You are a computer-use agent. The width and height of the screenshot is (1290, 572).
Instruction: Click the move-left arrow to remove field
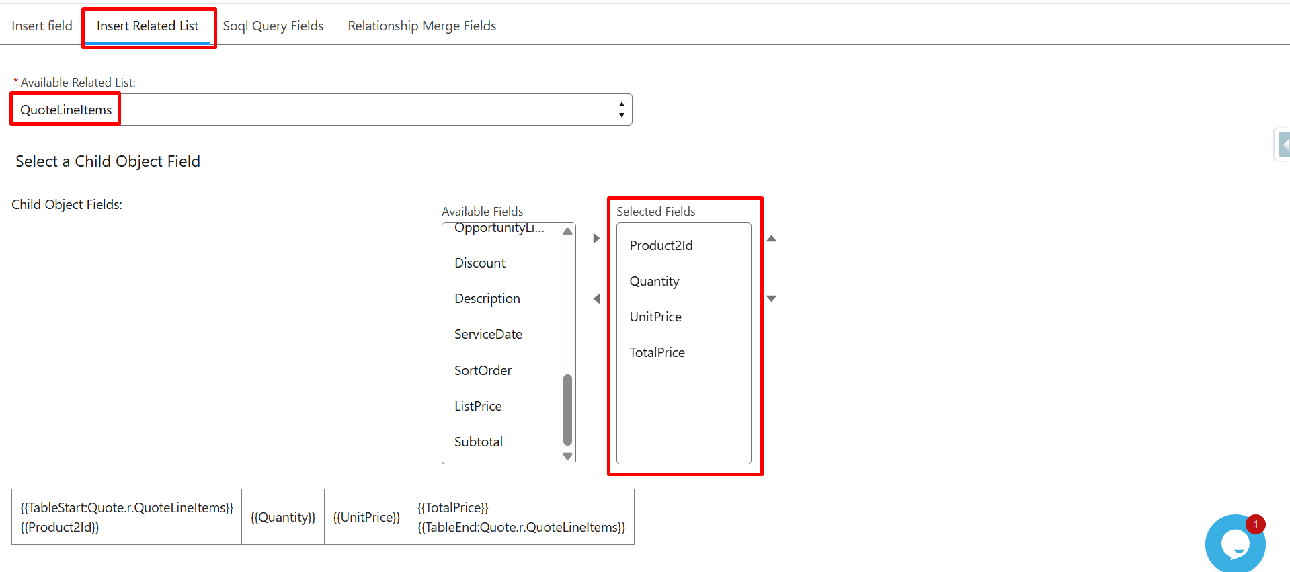click(x=596, y=298)
